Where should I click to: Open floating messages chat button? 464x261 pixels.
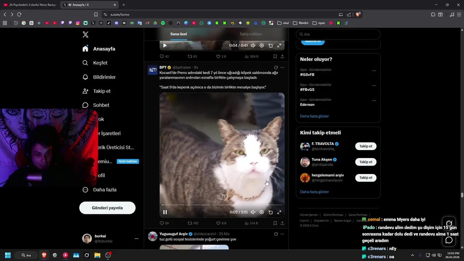click(x=449, y=240)
